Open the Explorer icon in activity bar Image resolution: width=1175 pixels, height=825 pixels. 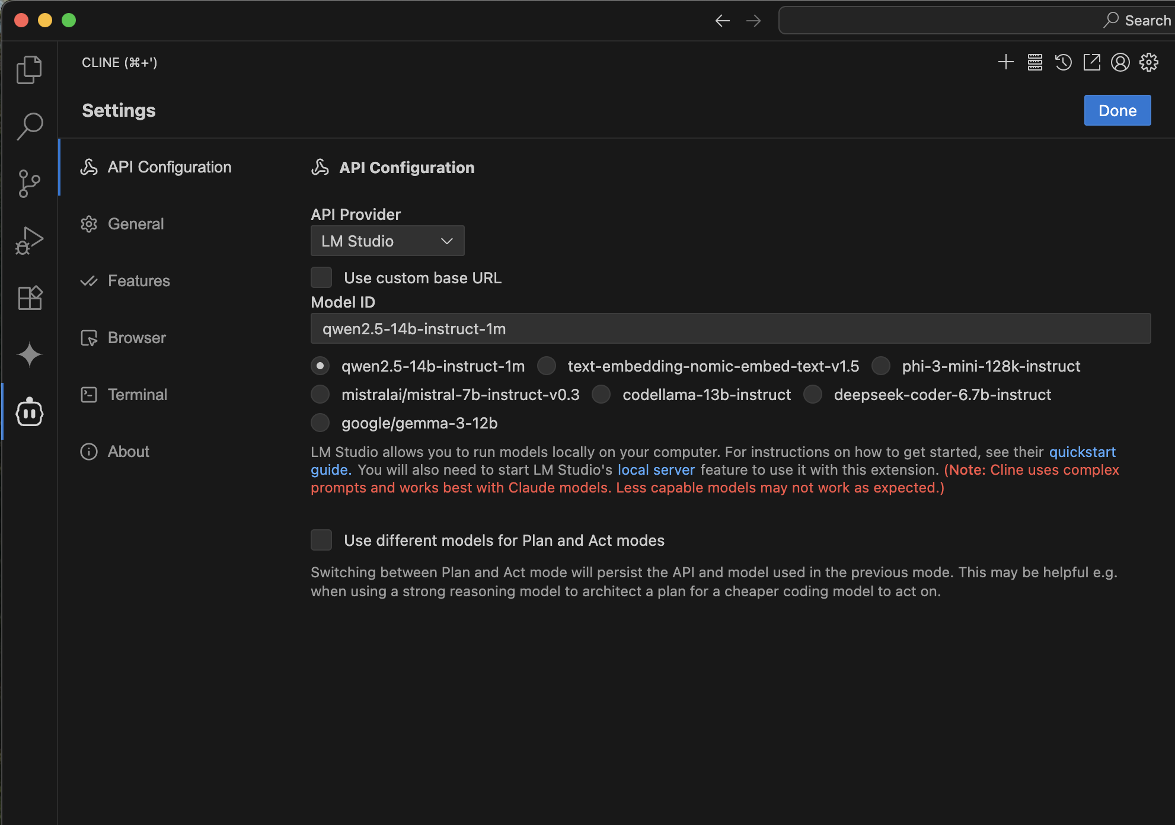[x=29, y=69]
